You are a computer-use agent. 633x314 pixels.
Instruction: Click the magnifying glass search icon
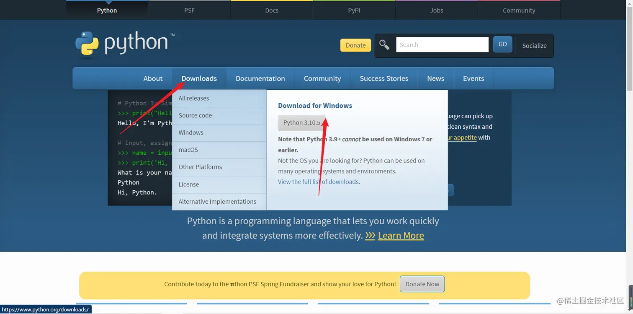384,44
